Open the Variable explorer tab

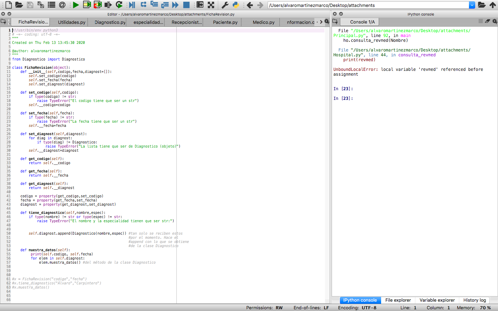click(437, 300)
